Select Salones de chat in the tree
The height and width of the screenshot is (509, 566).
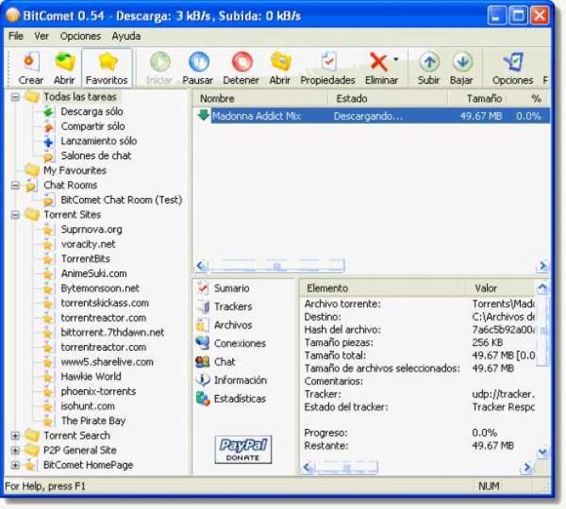coord(95,156)
